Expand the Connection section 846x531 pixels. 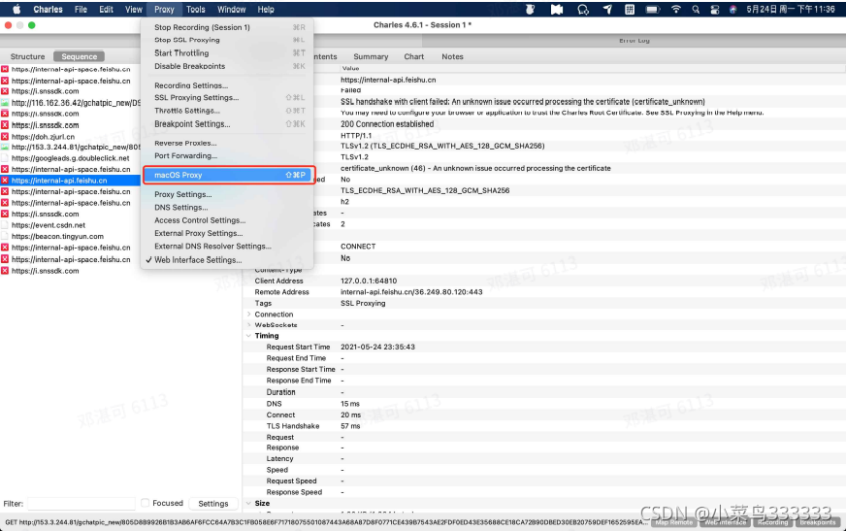248,315
